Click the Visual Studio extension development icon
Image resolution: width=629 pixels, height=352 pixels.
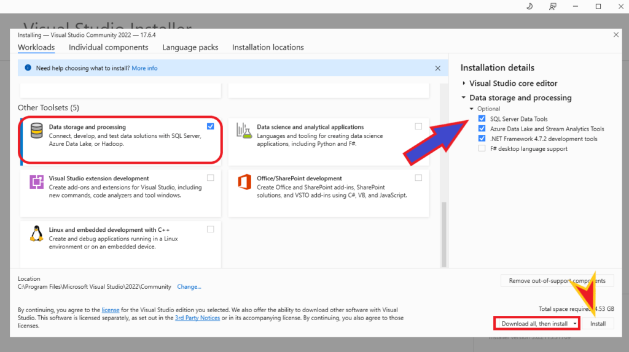[36, 182]
